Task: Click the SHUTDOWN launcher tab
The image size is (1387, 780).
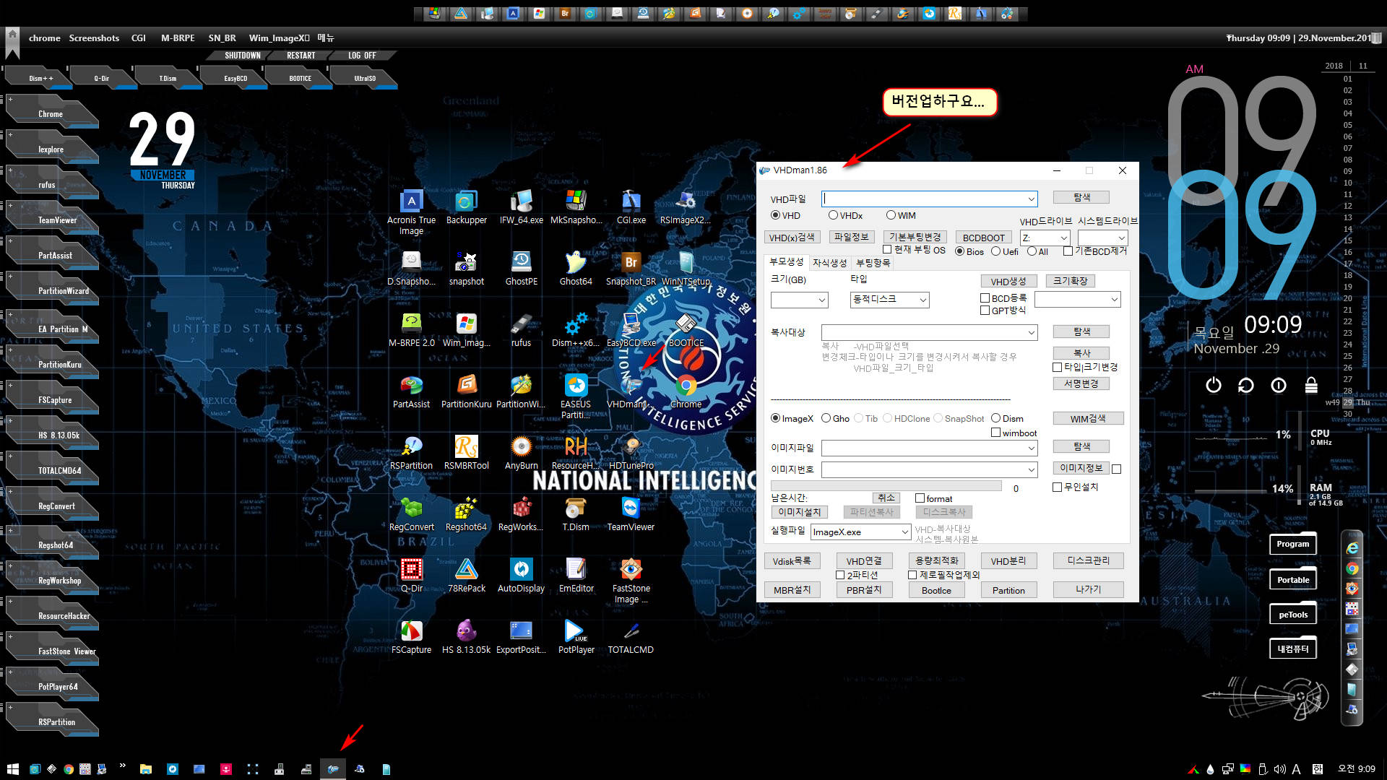Action: click(x=242, y=56)
